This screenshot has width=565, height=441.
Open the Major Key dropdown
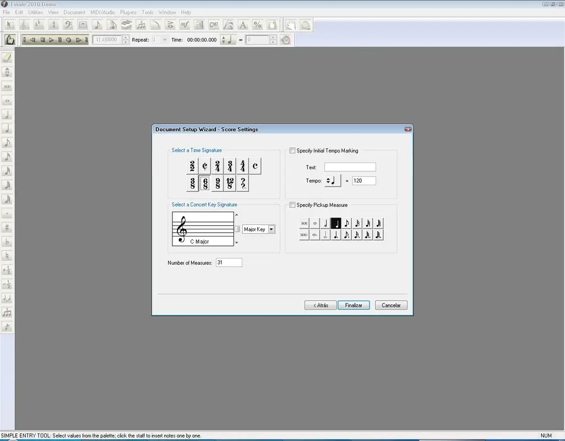271,229
